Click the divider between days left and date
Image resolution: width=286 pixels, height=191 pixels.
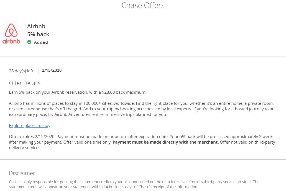(38, 71)
